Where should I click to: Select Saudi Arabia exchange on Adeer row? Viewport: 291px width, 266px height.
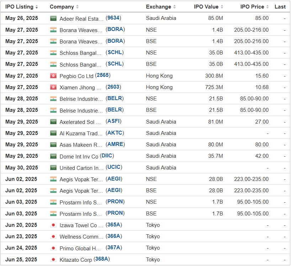(x=161, y=18)
